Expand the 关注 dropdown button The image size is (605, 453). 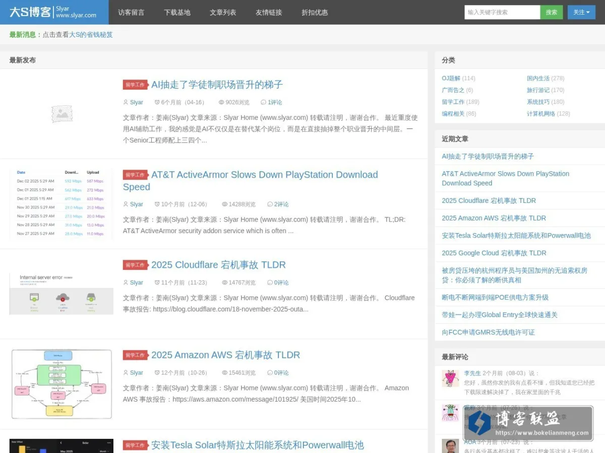[581, 12]
